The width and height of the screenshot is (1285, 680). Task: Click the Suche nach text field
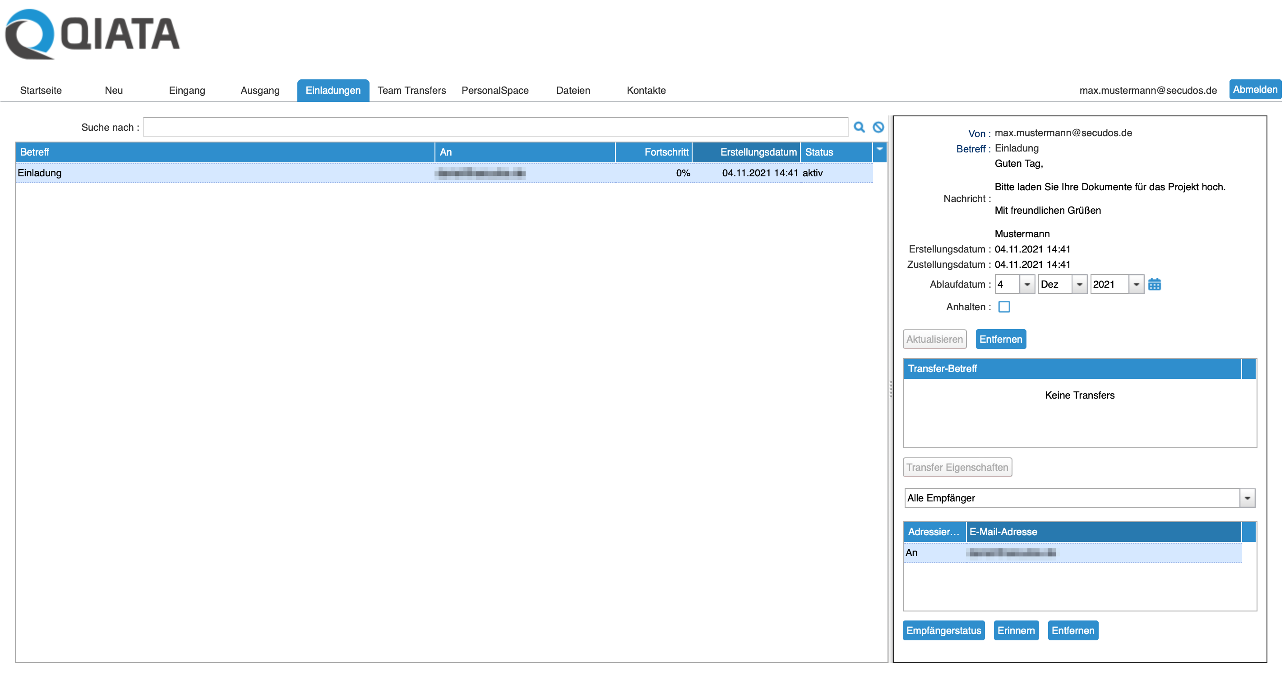(495, 127)
